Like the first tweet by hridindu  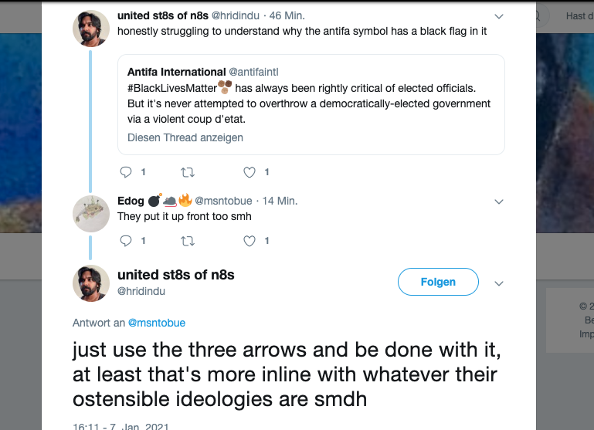pyautogui.click(x=249, y=172)
